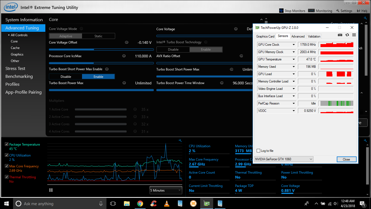This screenshot has width=371, height=209.
Task: Switch to Advanced tab in GPU-Z
Action: (298, 36)
